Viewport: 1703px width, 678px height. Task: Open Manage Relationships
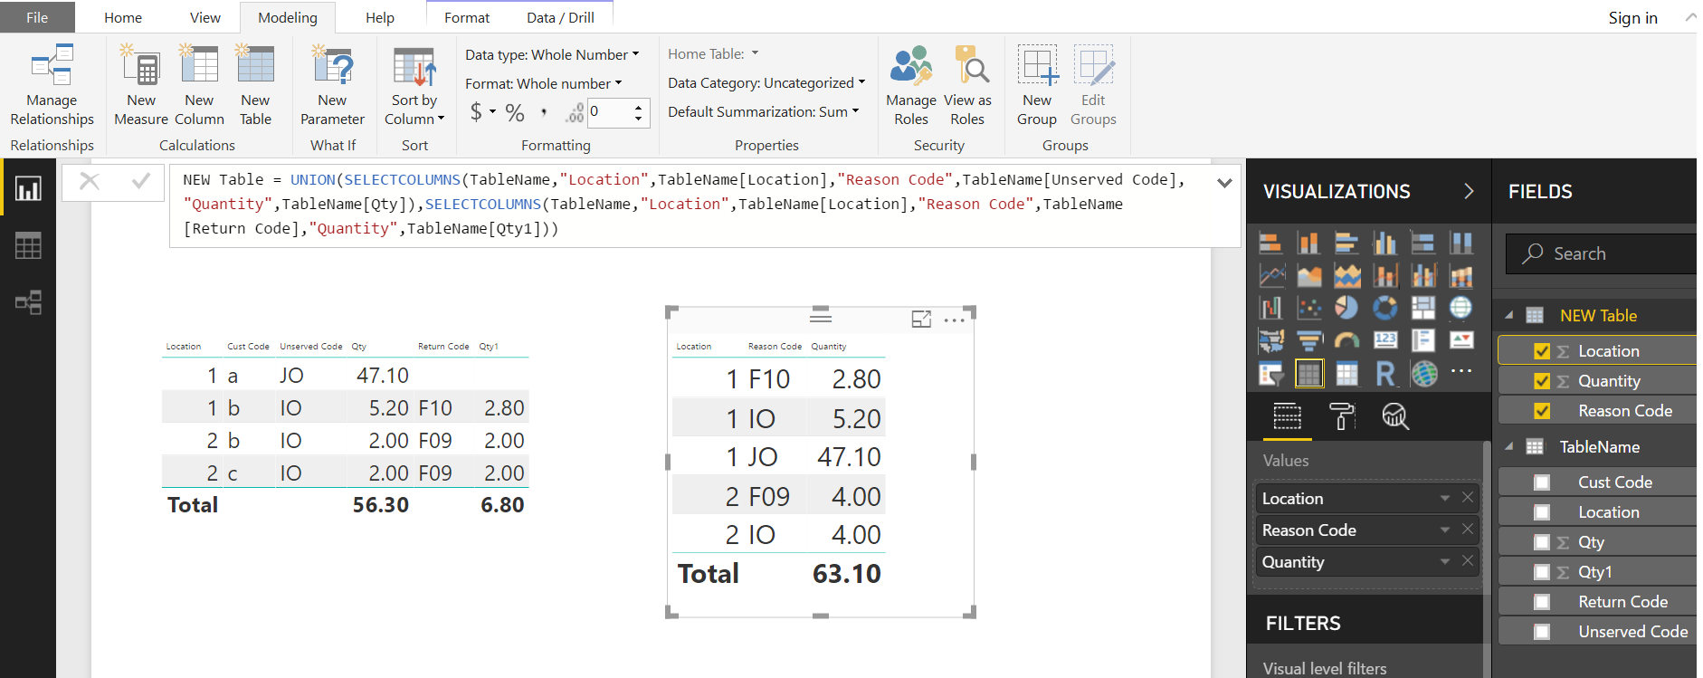click(52, 85)
